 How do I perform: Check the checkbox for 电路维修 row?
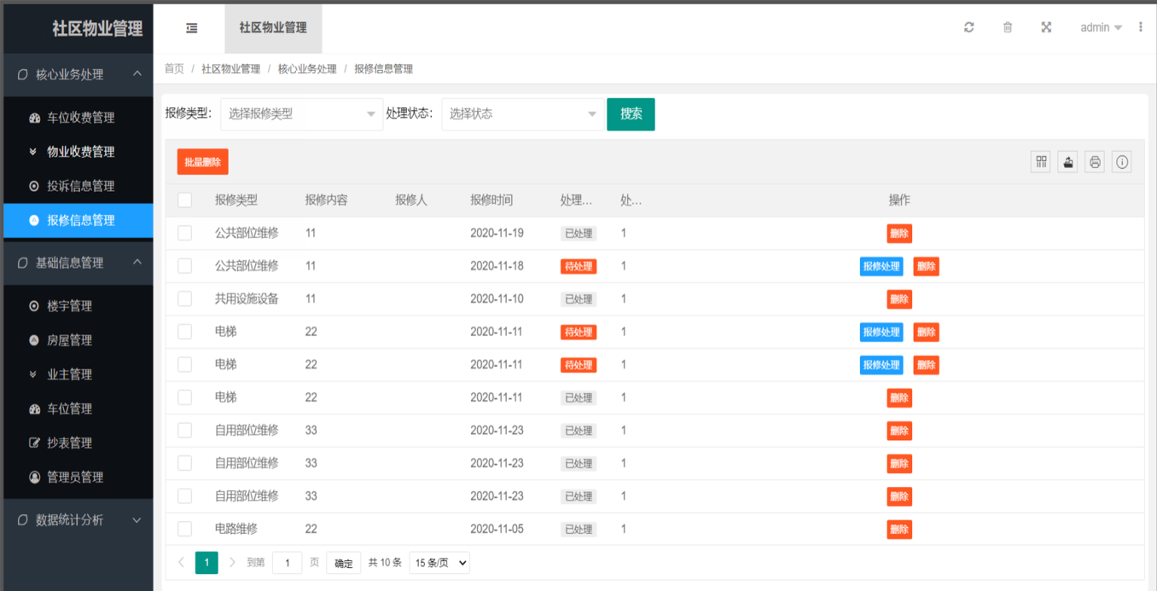coord(184,529)
